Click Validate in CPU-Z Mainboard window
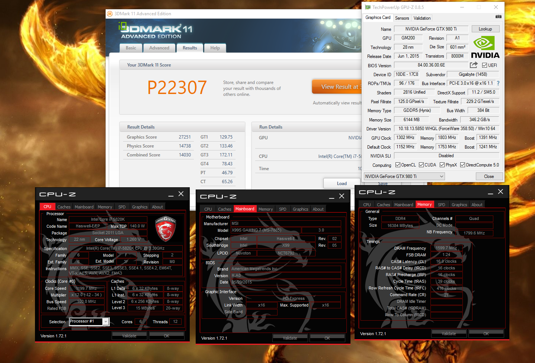The height and width of the screenshot is (363, 535). point(290,338)
